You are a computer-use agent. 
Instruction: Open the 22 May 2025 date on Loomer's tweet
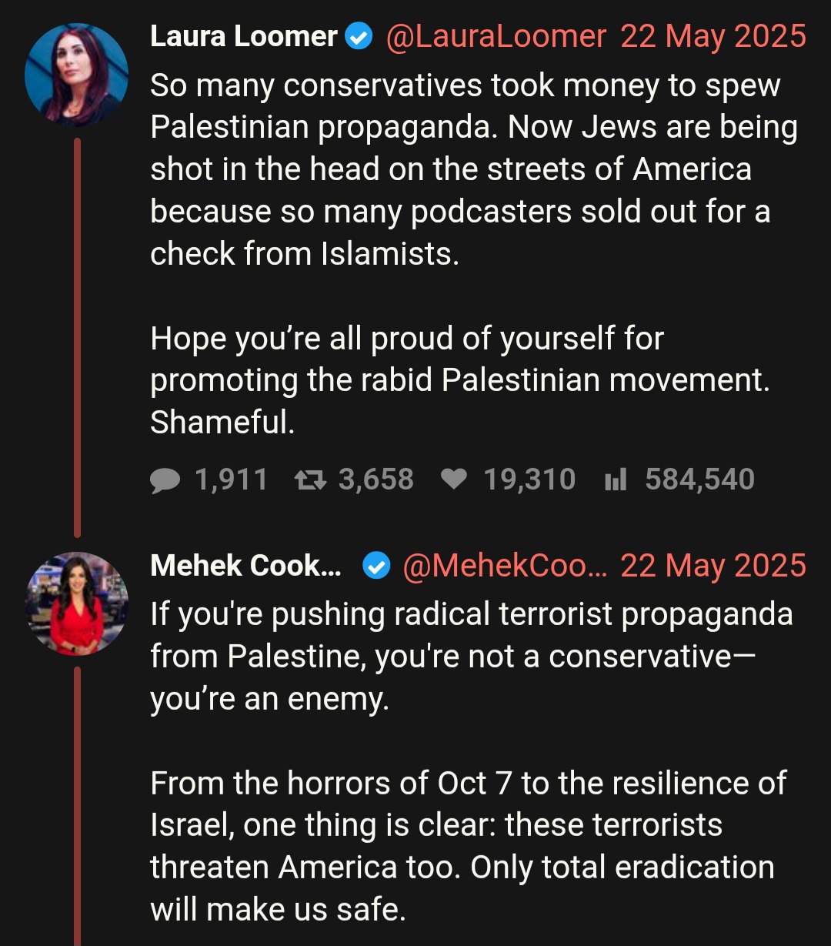click(713, 36)
